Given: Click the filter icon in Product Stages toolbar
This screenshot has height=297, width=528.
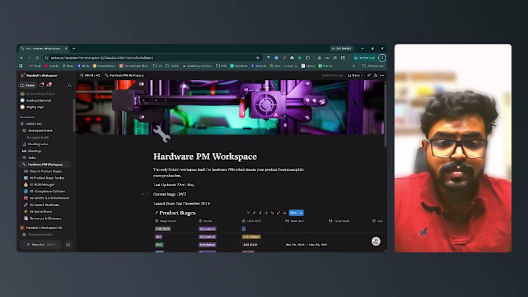Looking at the screenshot, I should tap(248, 213).
